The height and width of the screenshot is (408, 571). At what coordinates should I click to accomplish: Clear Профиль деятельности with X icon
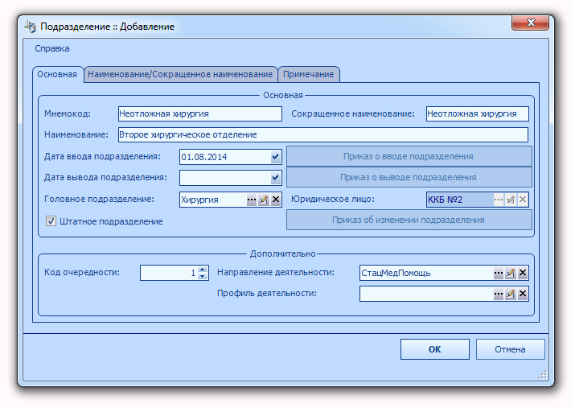coord(523,294)
